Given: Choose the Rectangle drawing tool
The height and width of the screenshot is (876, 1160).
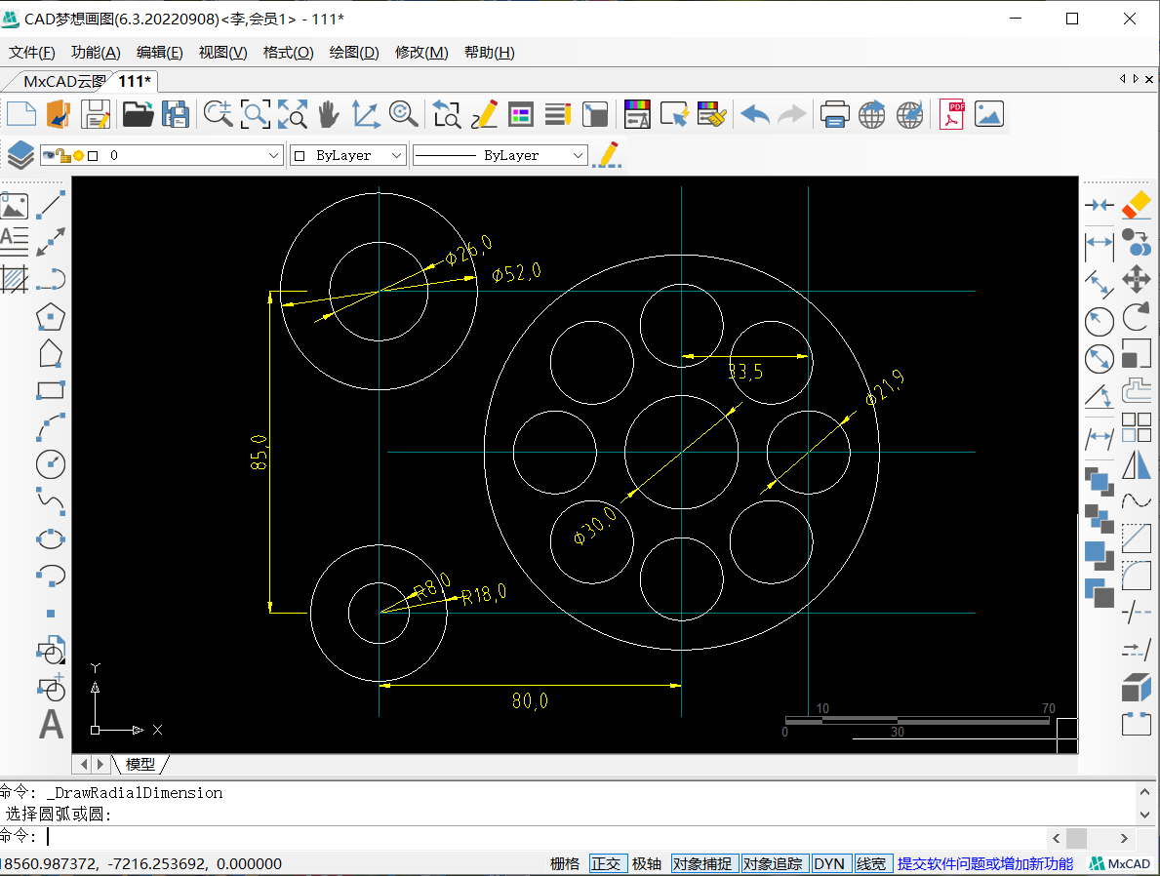Looking at the screenshot, I should 51,390.
